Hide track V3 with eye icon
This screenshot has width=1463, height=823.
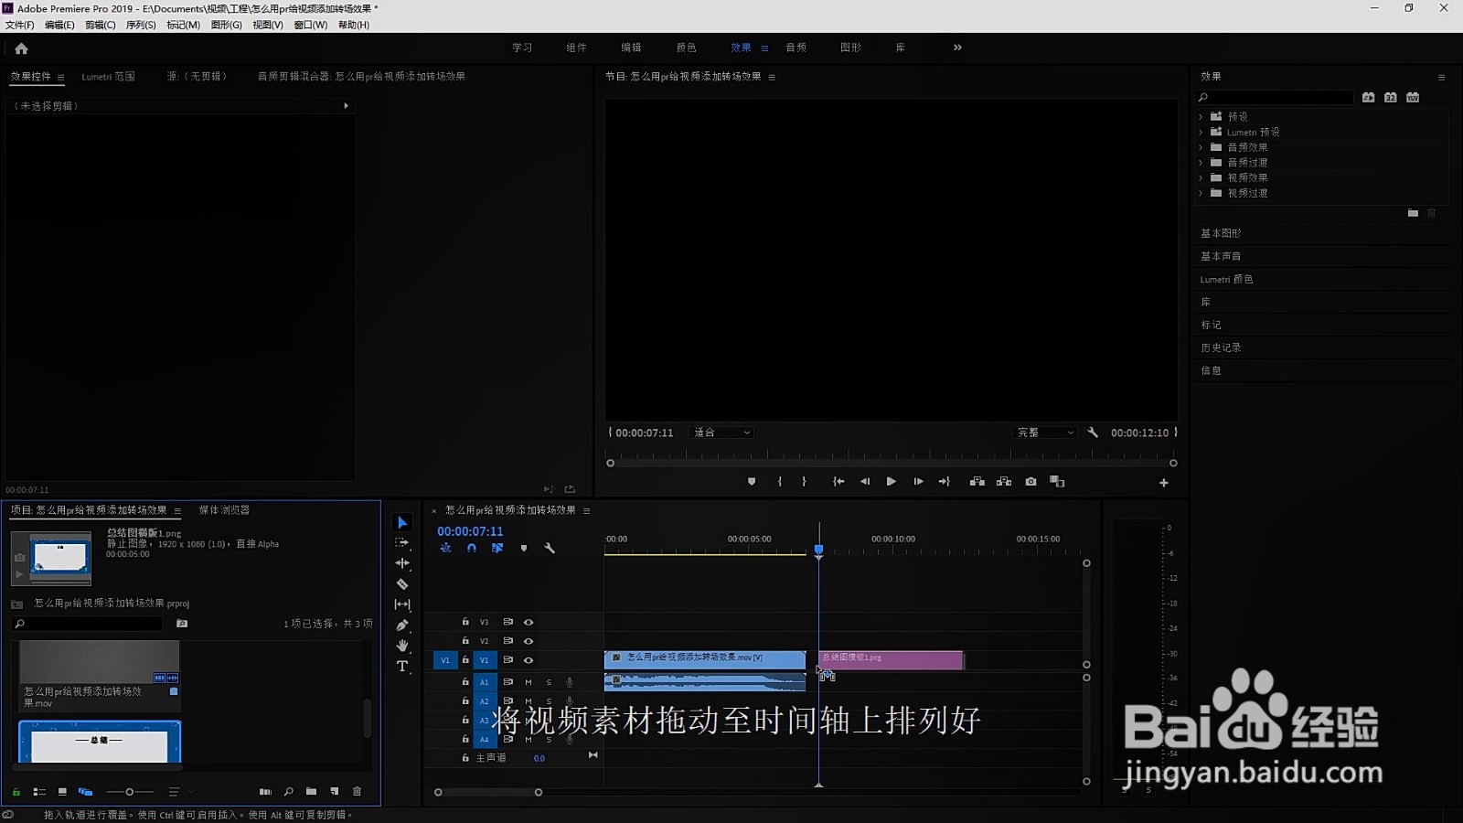coord(529,622)
